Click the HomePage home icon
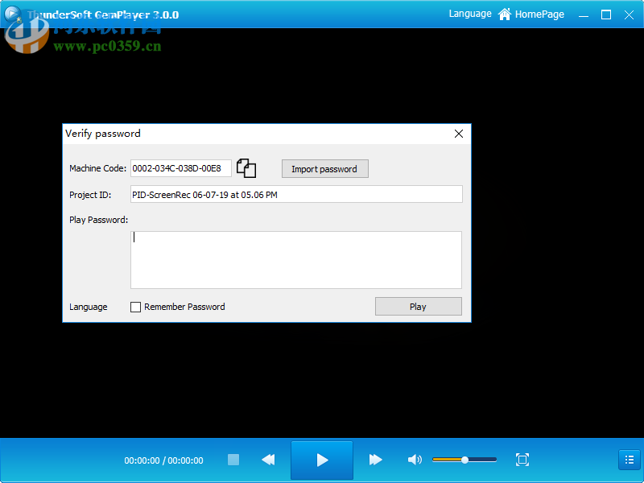 pos(505,14)
